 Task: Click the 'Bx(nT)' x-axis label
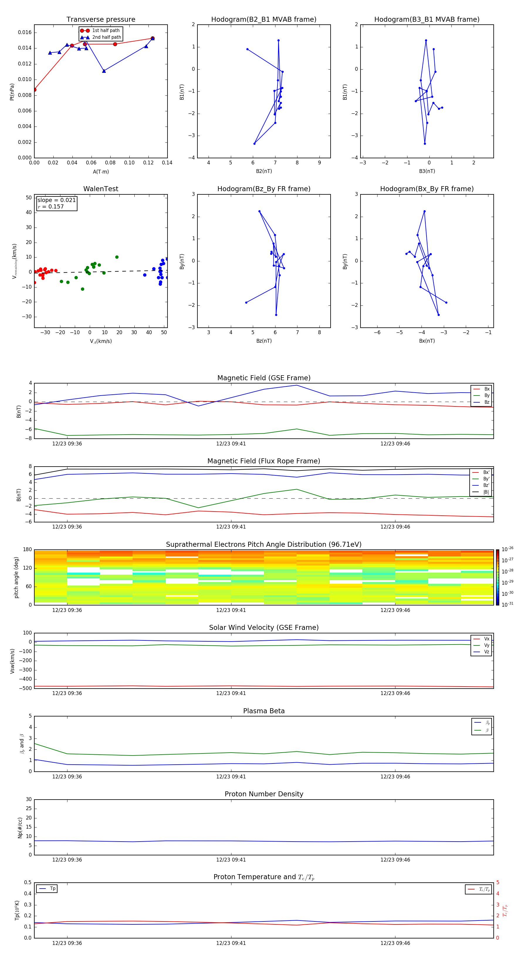(x=427, y=341)
